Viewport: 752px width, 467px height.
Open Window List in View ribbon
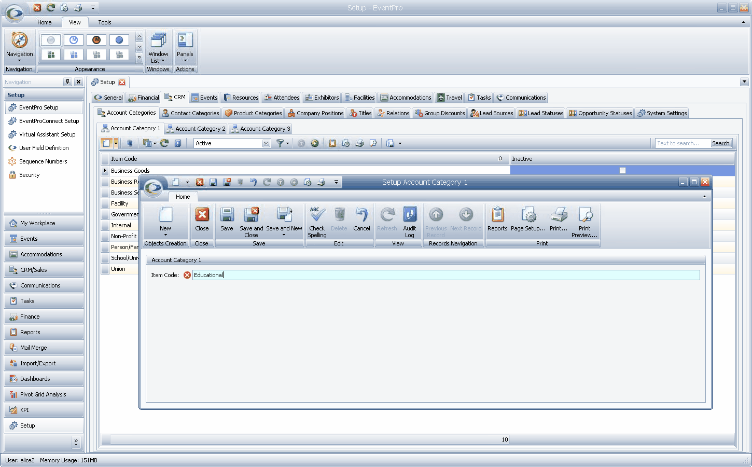tap(158, 47)
